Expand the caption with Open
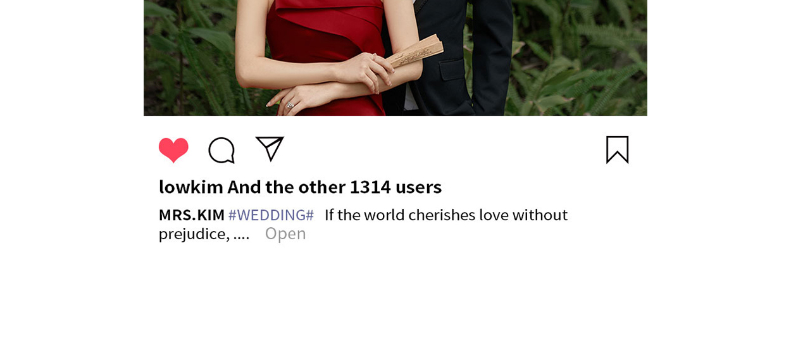 (285, 234)
